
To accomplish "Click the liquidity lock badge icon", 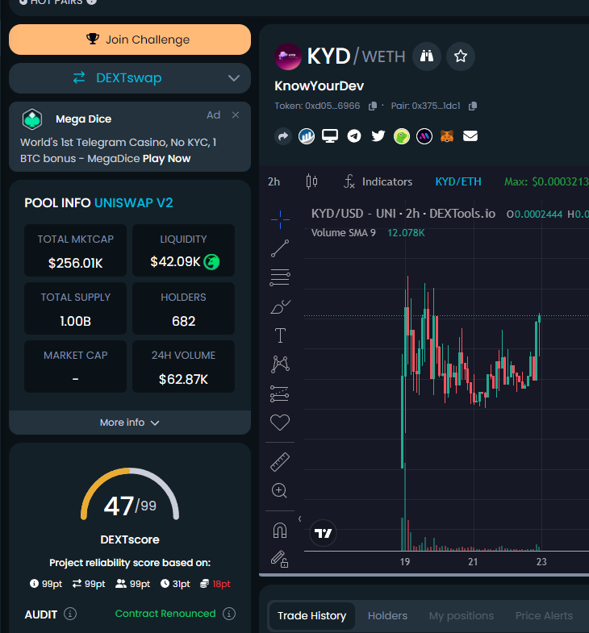I will 211,262.
